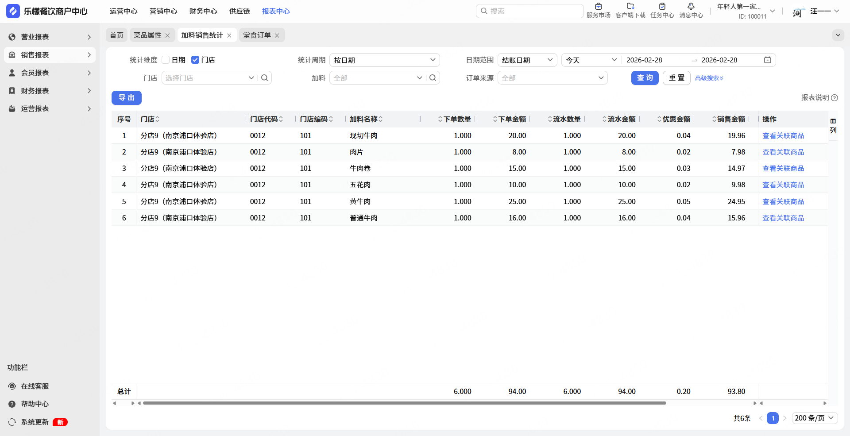Uncheck the 门店 dimension checkbox
This screenshot has width=850, height=436.
(195, 60)
